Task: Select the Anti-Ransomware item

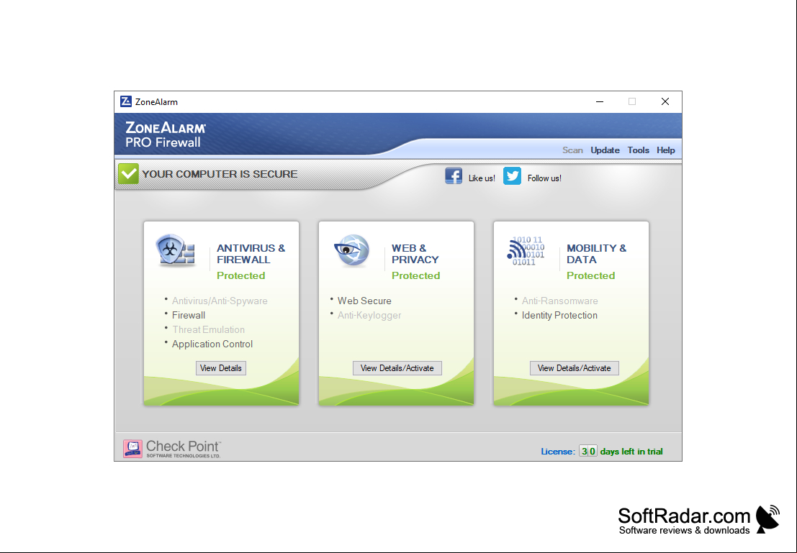Action: tap(559, 301)
